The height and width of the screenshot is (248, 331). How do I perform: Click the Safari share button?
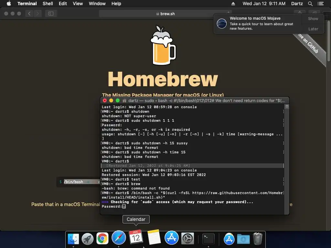pyautogui.click(x=300, y=12)
